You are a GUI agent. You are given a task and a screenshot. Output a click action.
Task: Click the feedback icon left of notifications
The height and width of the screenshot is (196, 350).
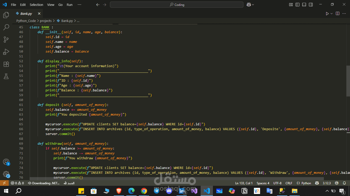coord(337,183)
